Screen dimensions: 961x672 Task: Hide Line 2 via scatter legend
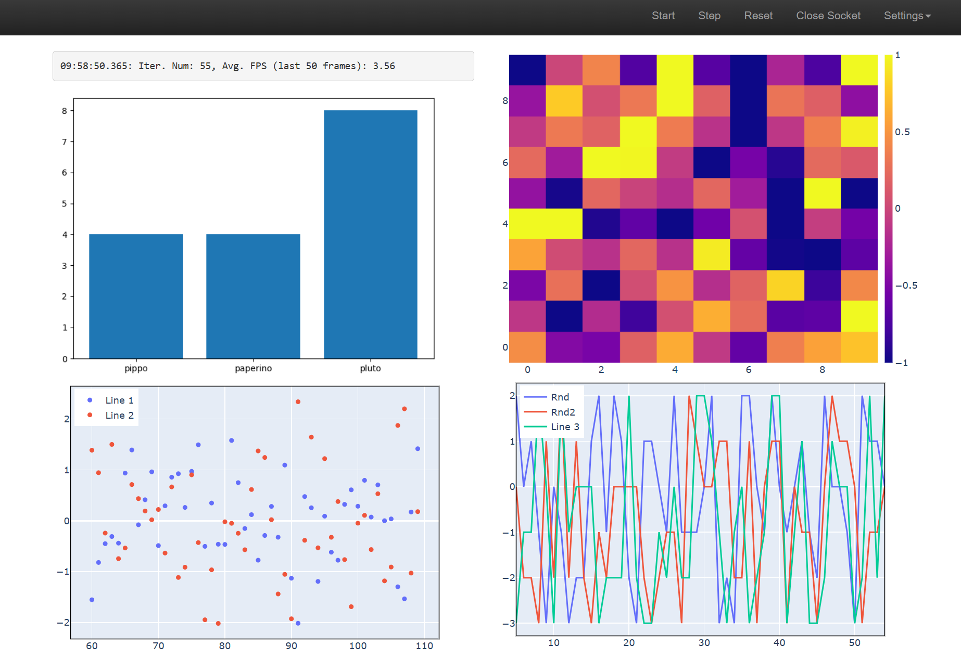119,415
